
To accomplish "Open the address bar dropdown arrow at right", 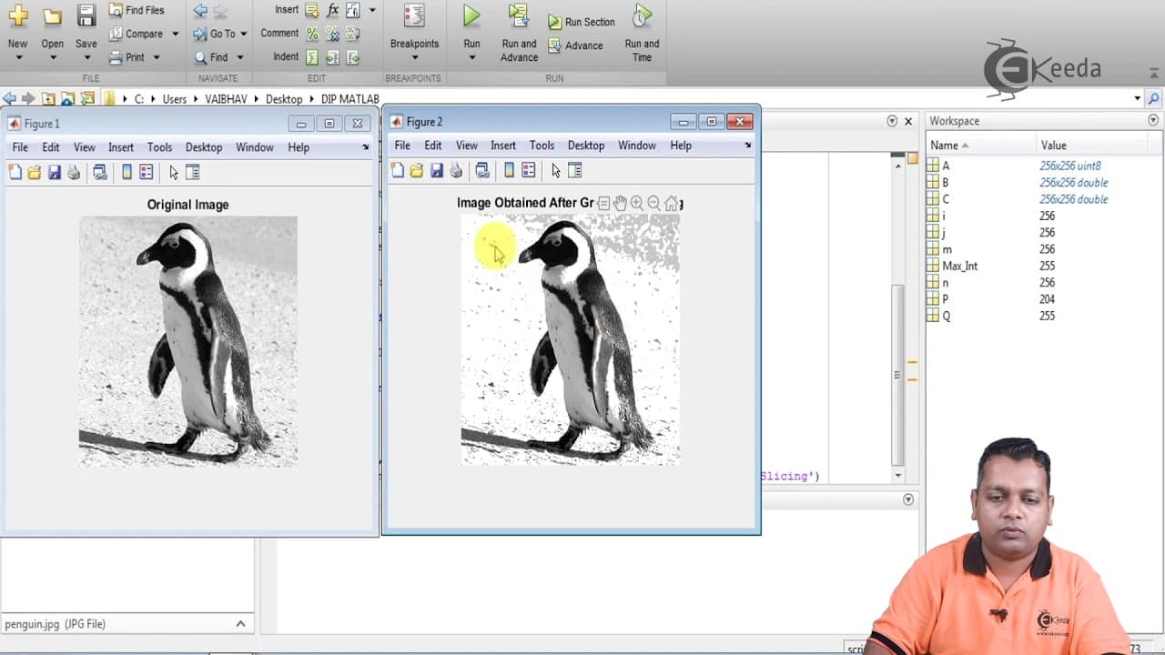I will (1137, 98).
